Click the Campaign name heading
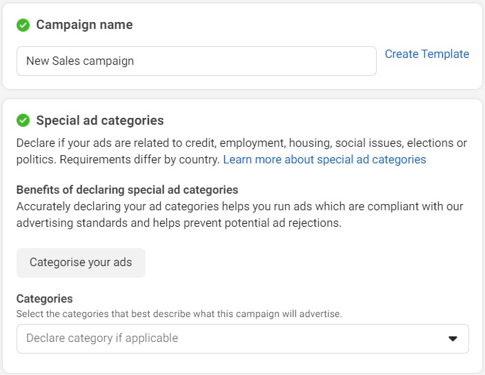The image size is (485, 375). 84,25
